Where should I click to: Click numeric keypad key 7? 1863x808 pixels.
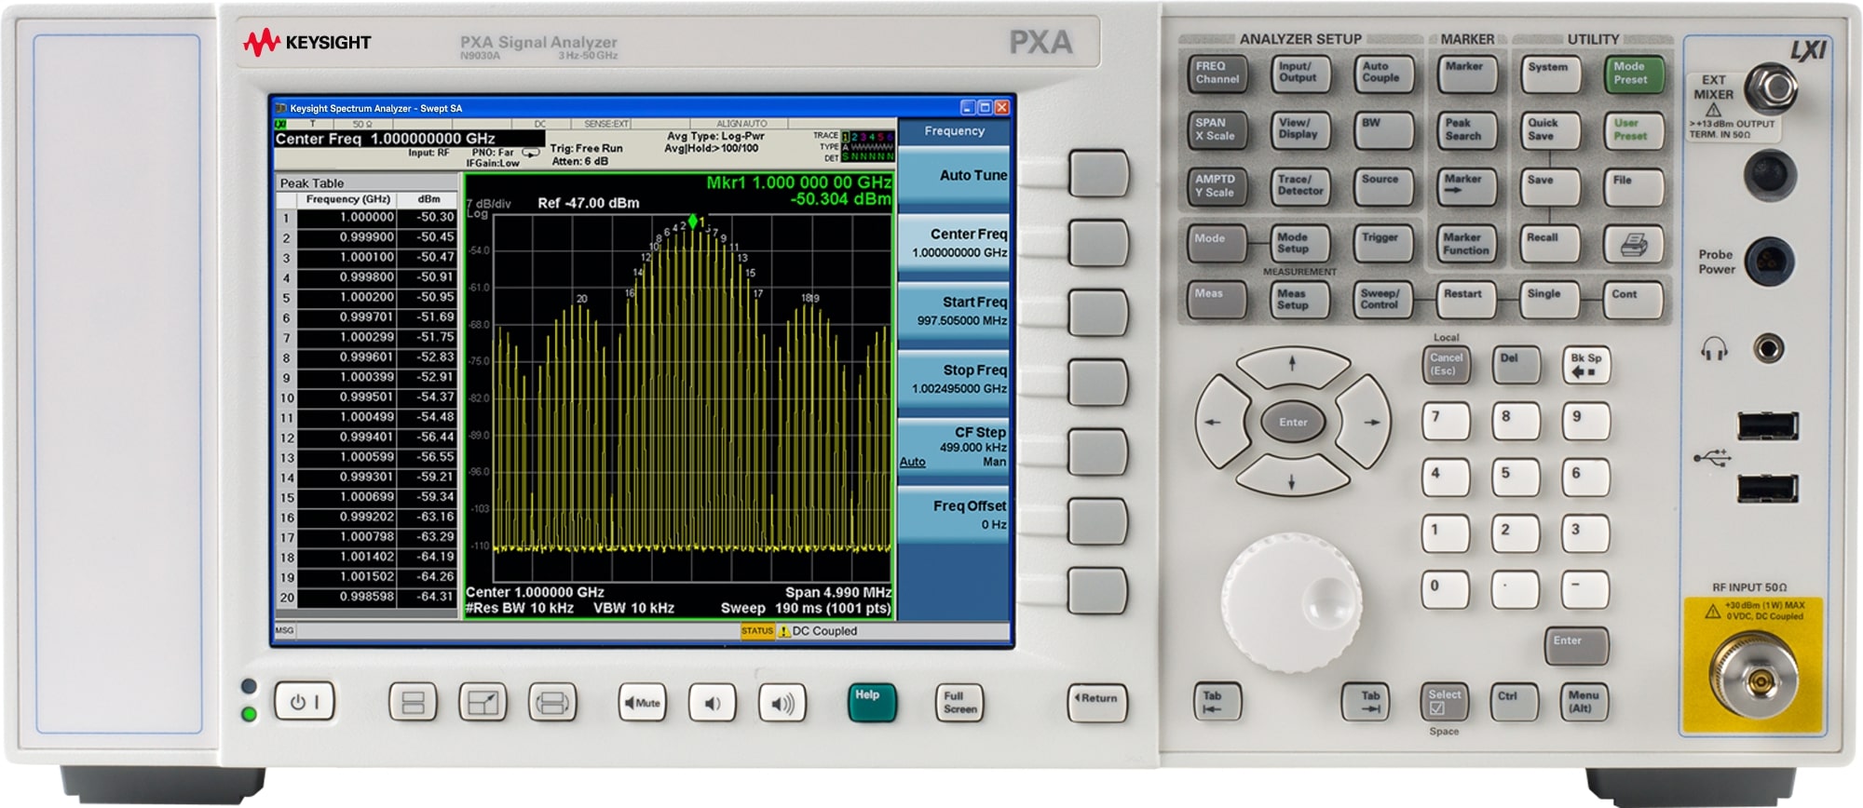click(x=1446, y=421)
